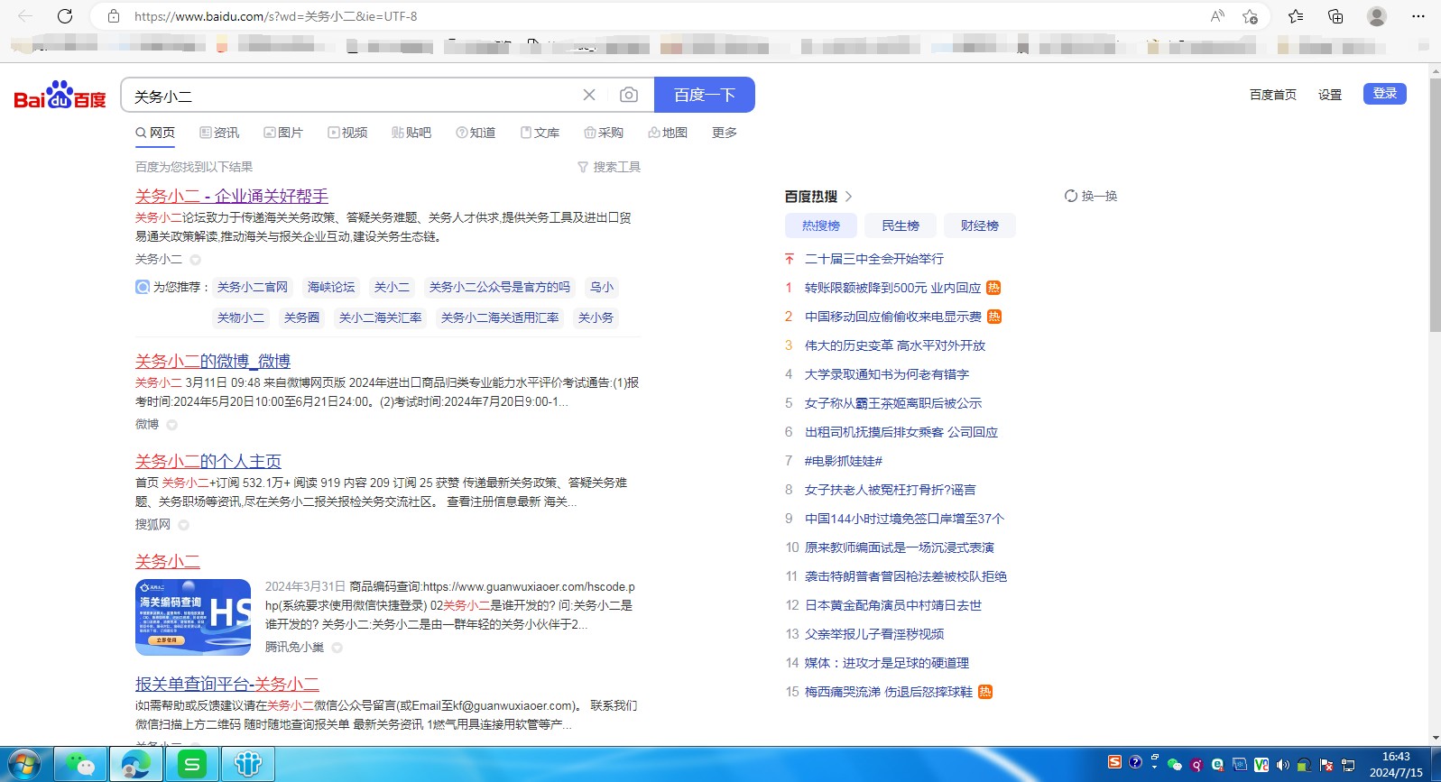Open 搜索工具 filter options
The width and height of the screenshot is (1441, 782).
609,167
